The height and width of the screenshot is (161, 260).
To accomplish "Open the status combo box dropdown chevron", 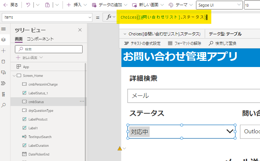I will [x=230, y=131].
